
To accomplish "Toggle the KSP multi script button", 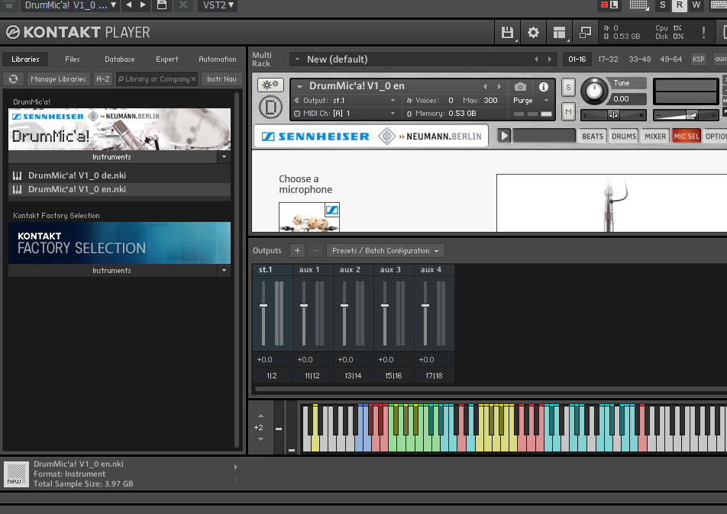I will pyautogui.click(x=698, y=59).
